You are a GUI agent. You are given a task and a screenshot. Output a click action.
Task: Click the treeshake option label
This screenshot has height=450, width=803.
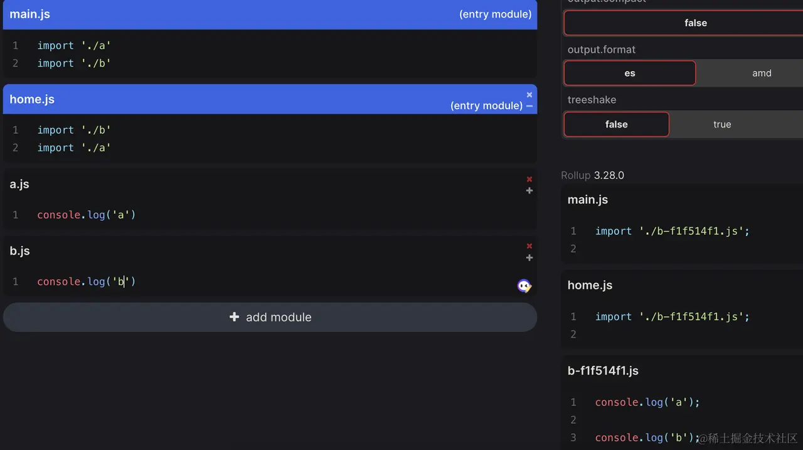[592, 100]
